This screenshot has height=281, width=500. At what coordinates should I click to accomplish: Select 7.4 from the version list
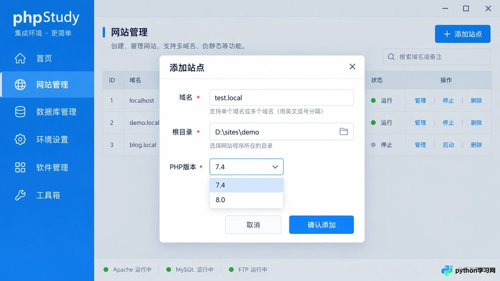tap(247, 185)
